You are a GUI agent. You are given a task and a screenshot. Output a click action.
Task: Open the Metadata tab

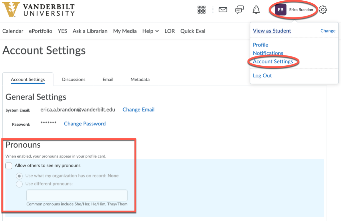[x=140, y=80]
